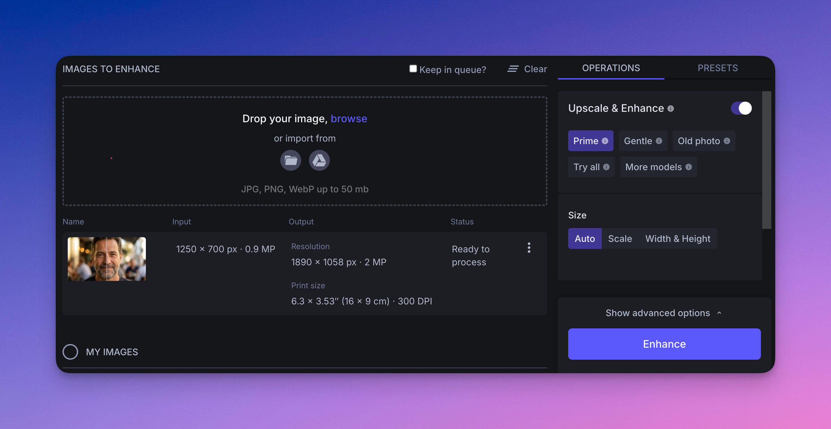Image resolution: width=831 pixels, height=429 pixels.
Task: Open three-dot menu for queued image
Action: 529,248
